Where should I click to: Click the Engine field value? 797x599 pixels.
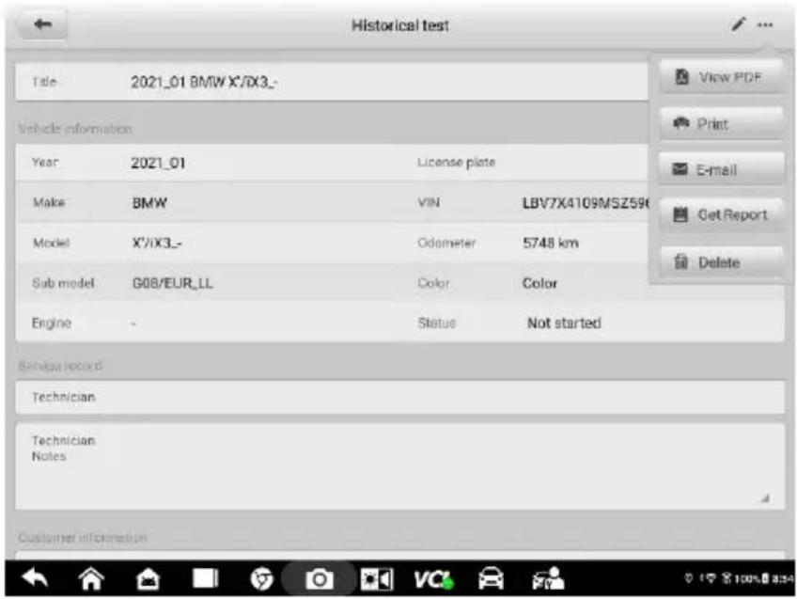tap(133, 323)
